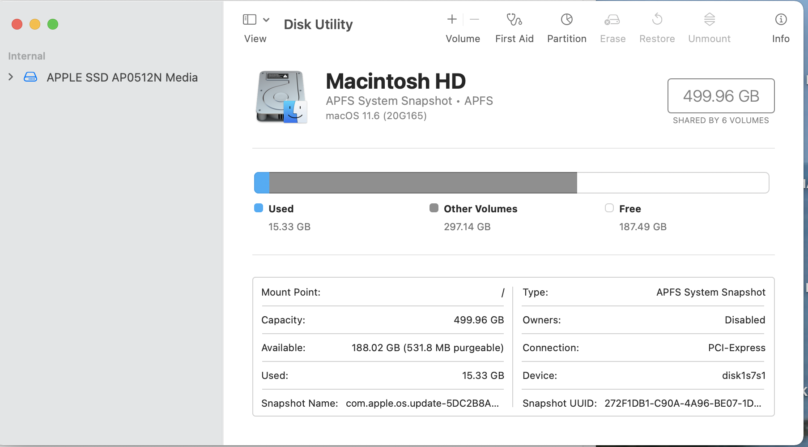The image size is (808, 447).
Task: Expand APPLE SSD AP0512N Media tree
Action: pos(11,77)
